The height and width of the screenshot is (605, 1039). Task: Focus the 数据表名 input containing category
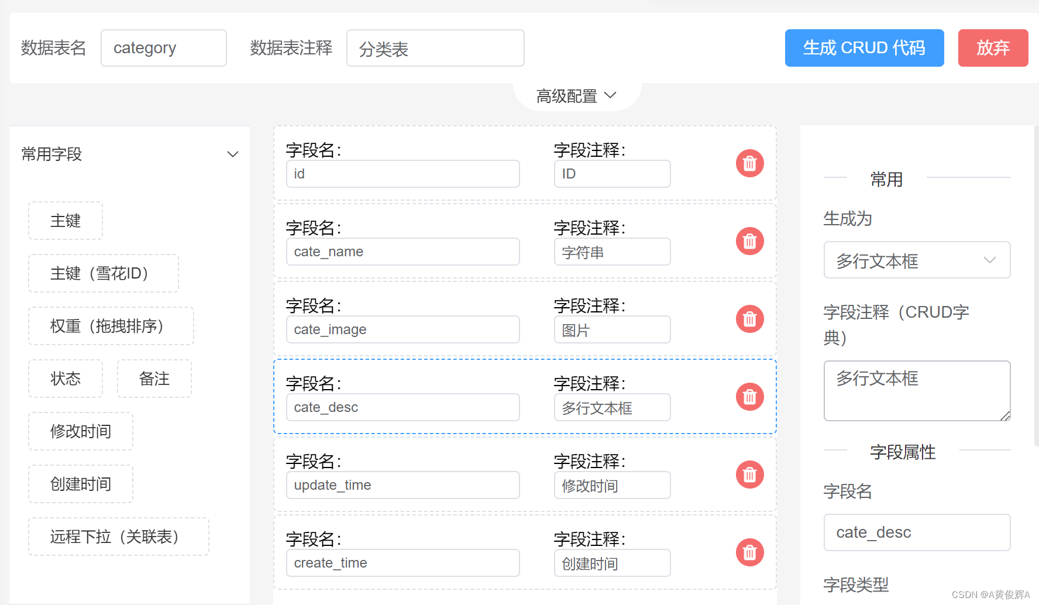click(x=164, y=48)
